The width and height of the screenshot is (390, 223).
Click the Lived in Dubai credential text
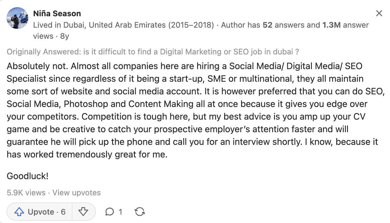(x=123, y=25)
